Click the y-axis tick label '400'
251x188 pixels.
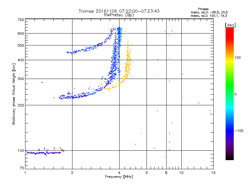[x=21, y=60]
